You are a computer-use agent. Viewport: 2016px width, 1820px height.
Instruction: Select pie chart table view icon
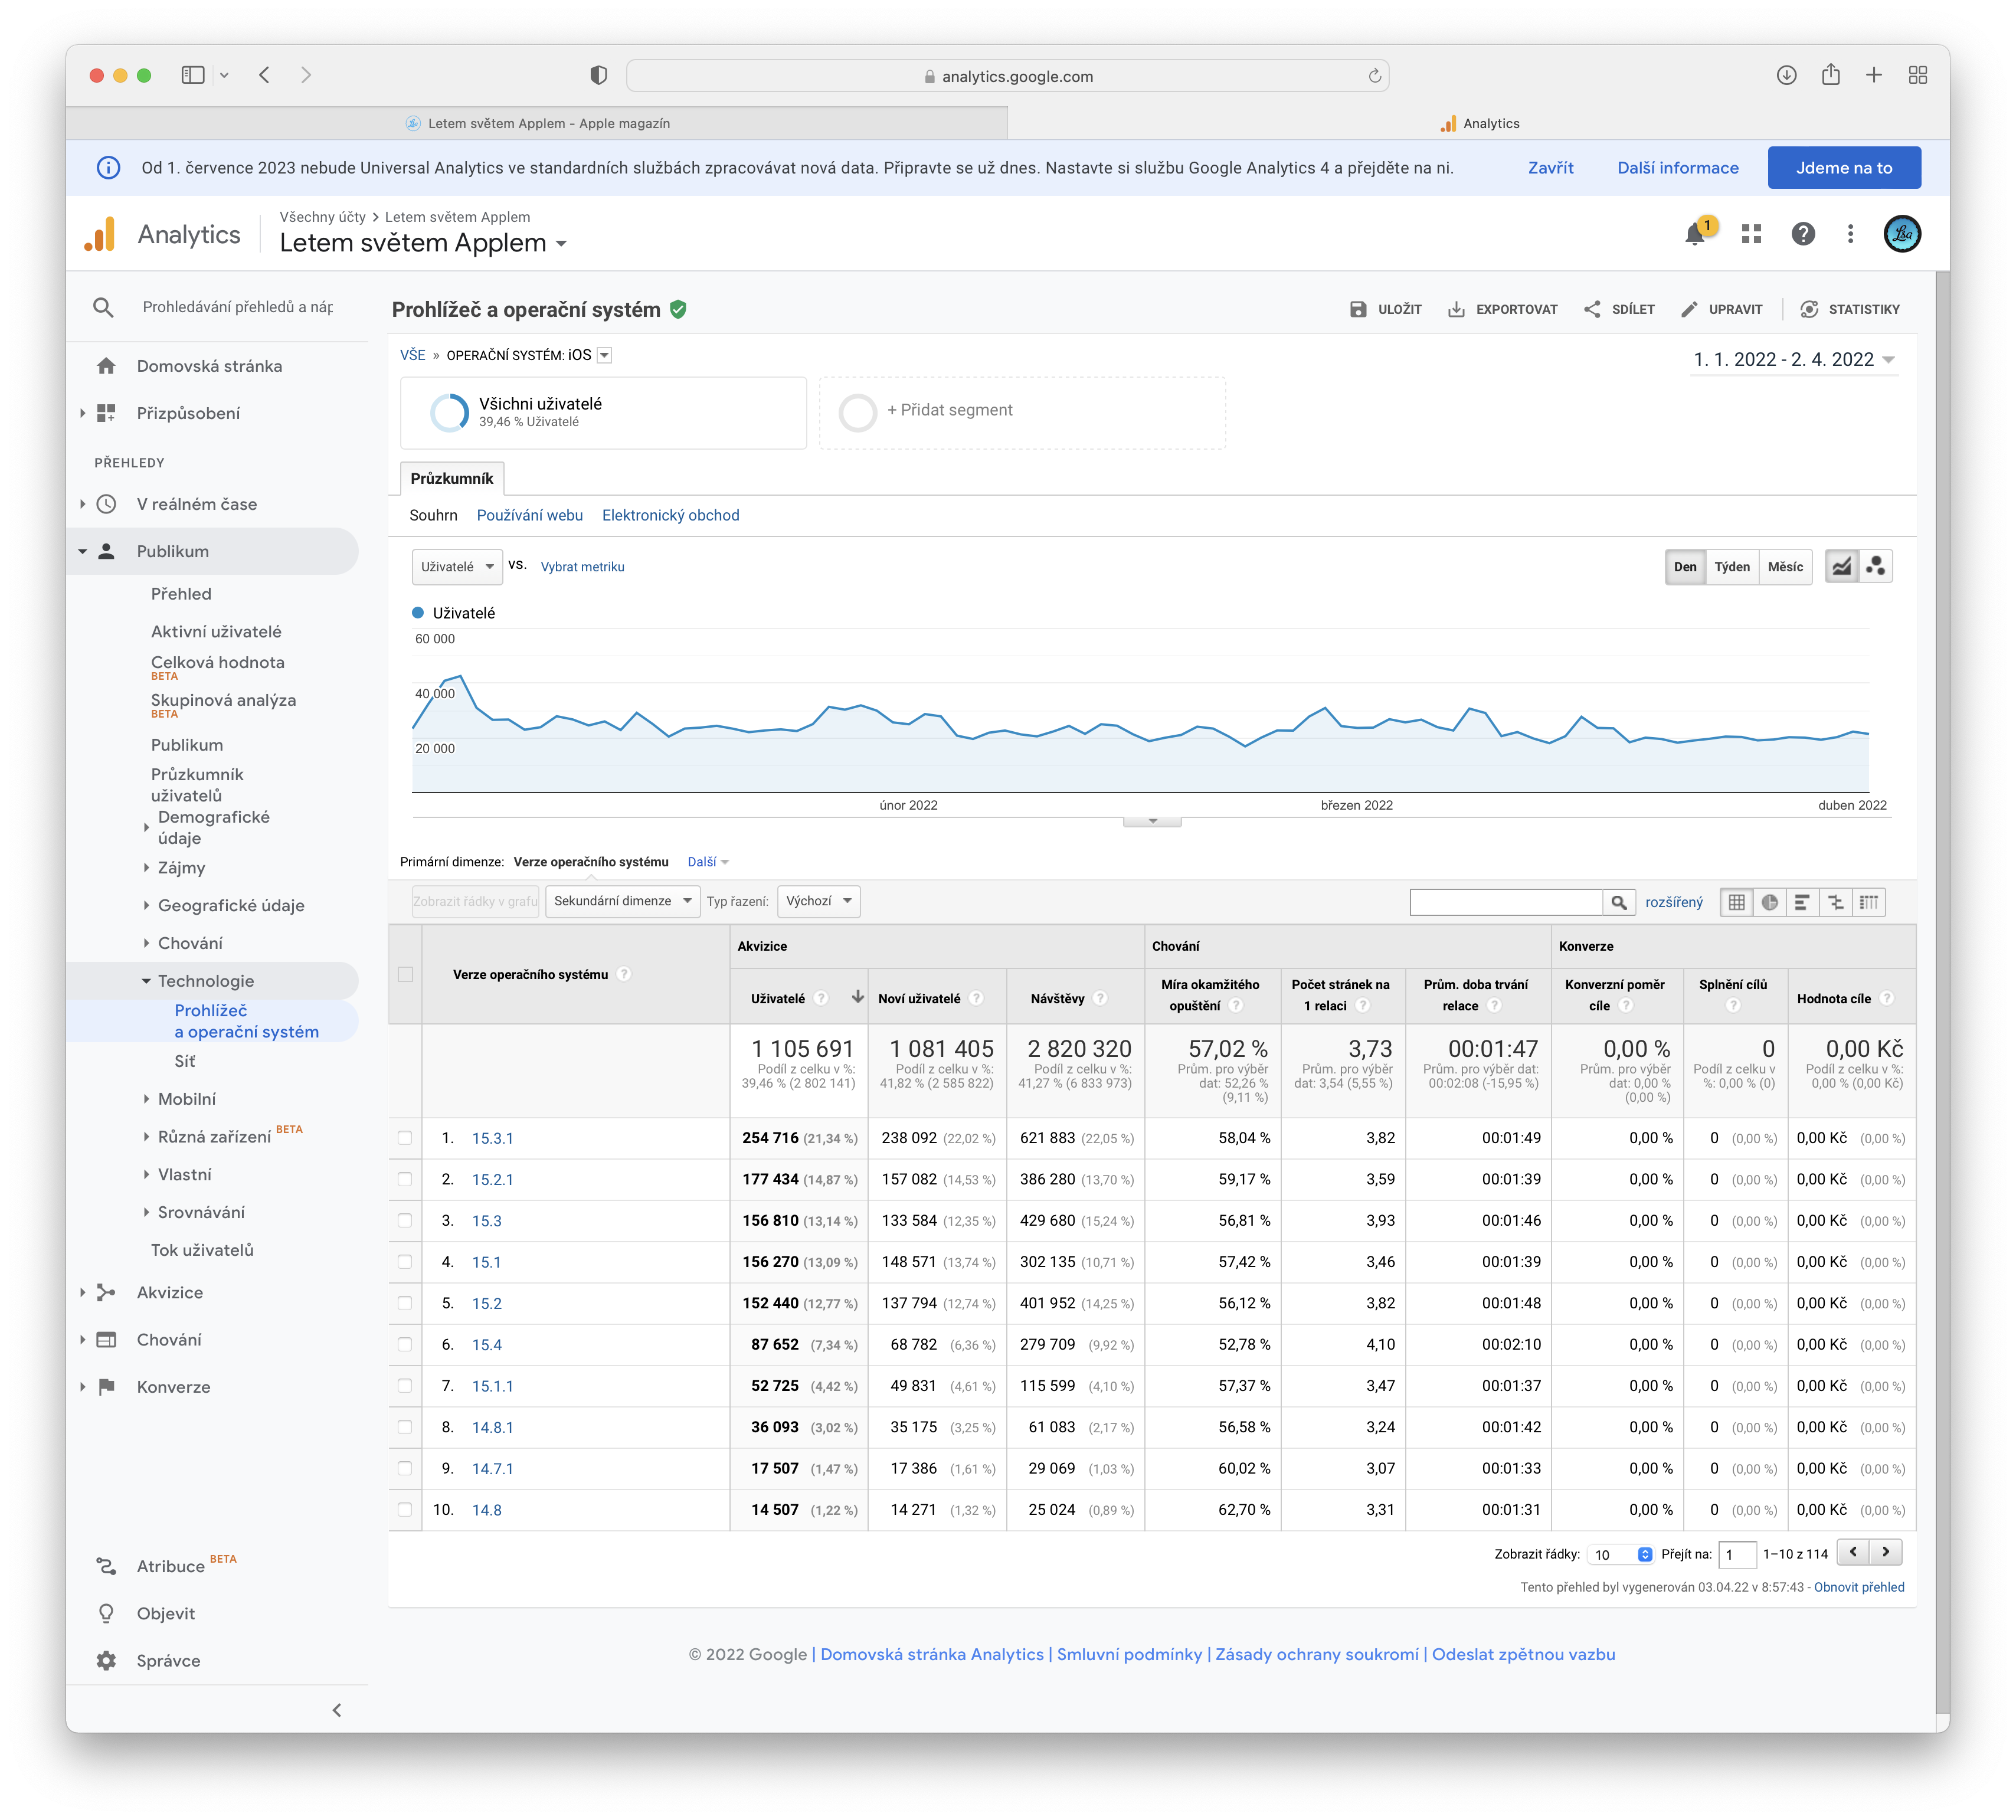pos(1769,902)
